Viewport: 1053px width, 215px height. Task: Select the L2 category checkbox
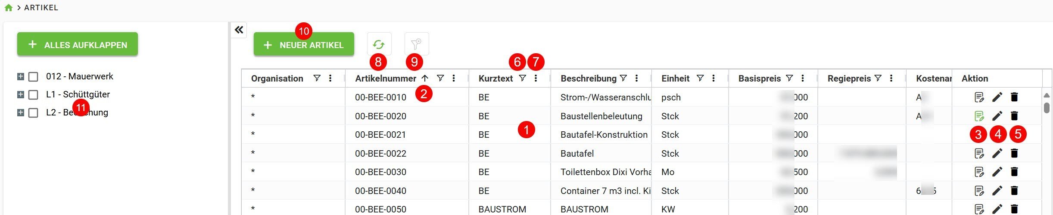[33, 113]
